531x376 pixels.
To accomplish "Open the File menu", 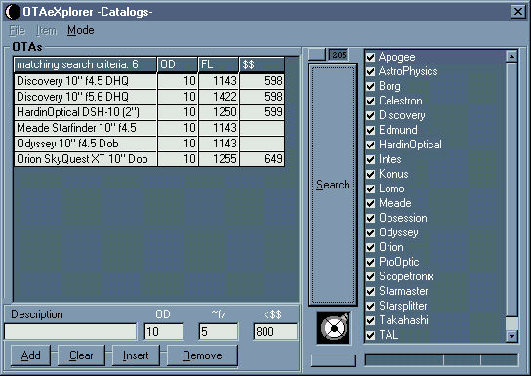I will (18, 30).
